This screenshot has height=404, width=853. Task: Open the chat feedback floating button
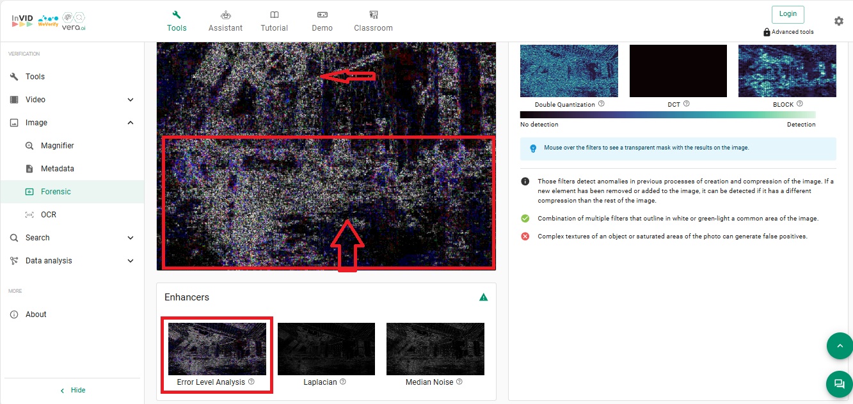[x=839, y=384]
